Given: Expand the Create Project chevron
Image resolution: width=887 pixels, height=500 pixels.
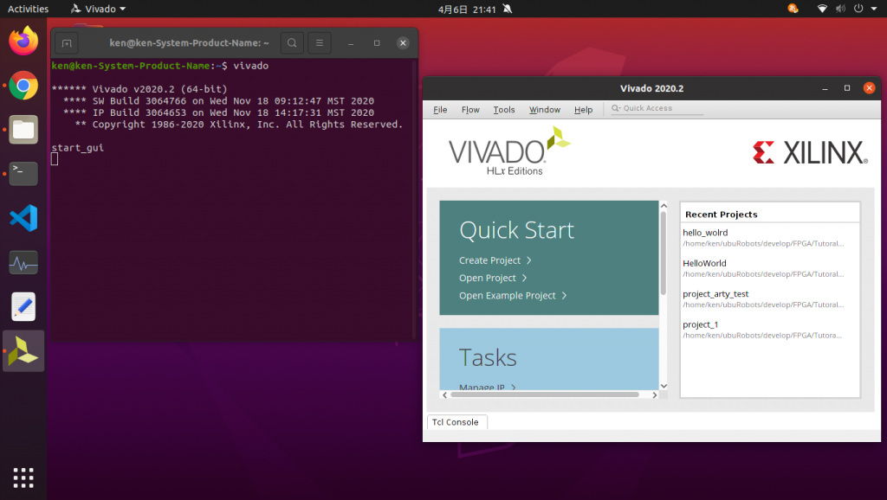Looking at the screenshot, I should (529, 260).
